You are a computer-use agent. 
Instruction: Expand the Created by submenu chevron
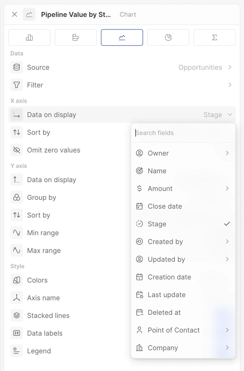(227, 241)
